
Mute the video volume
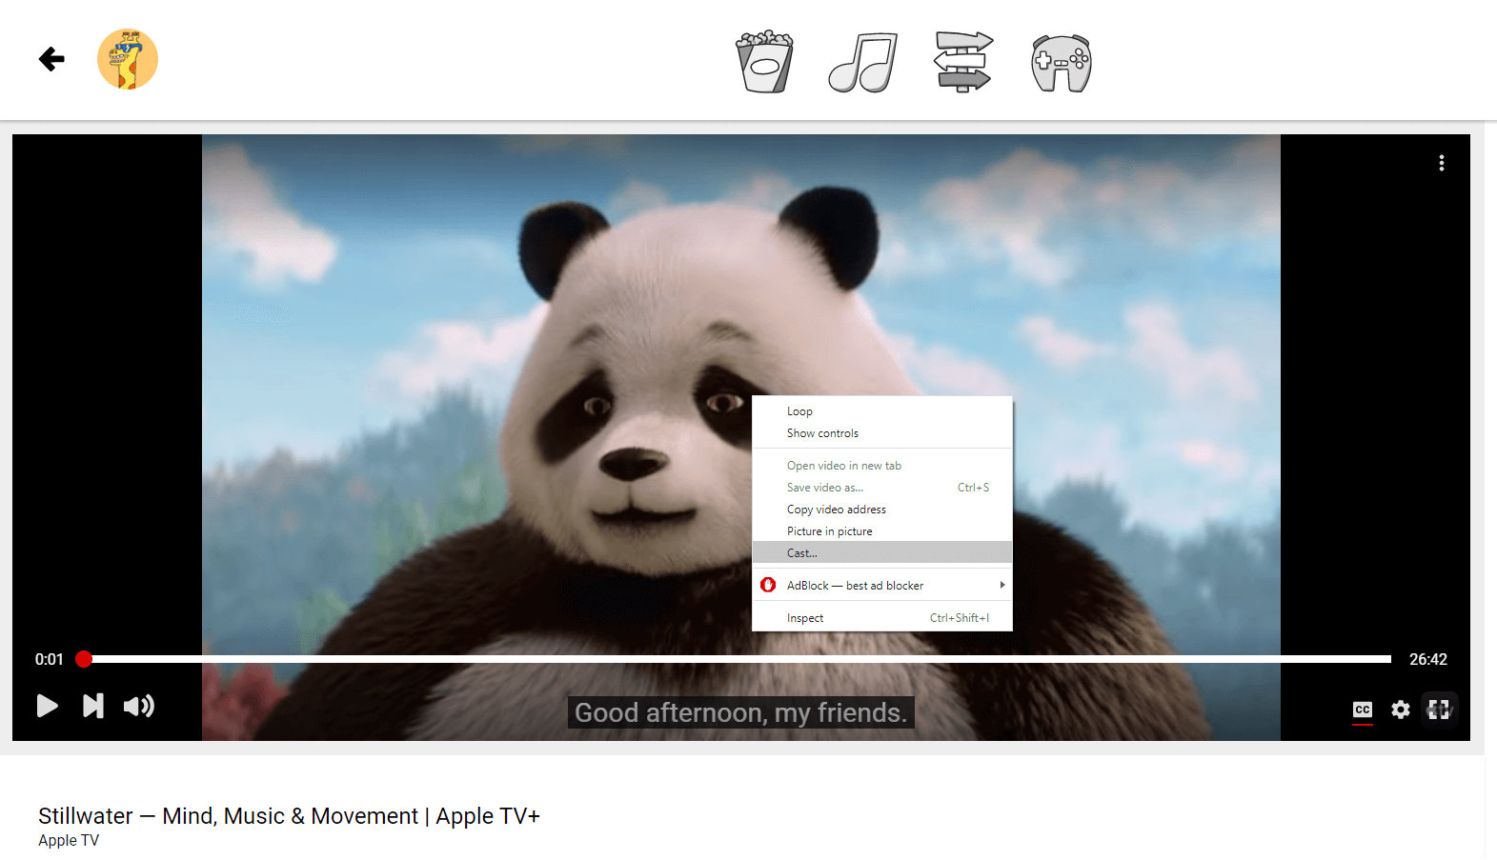coord(139,706)
